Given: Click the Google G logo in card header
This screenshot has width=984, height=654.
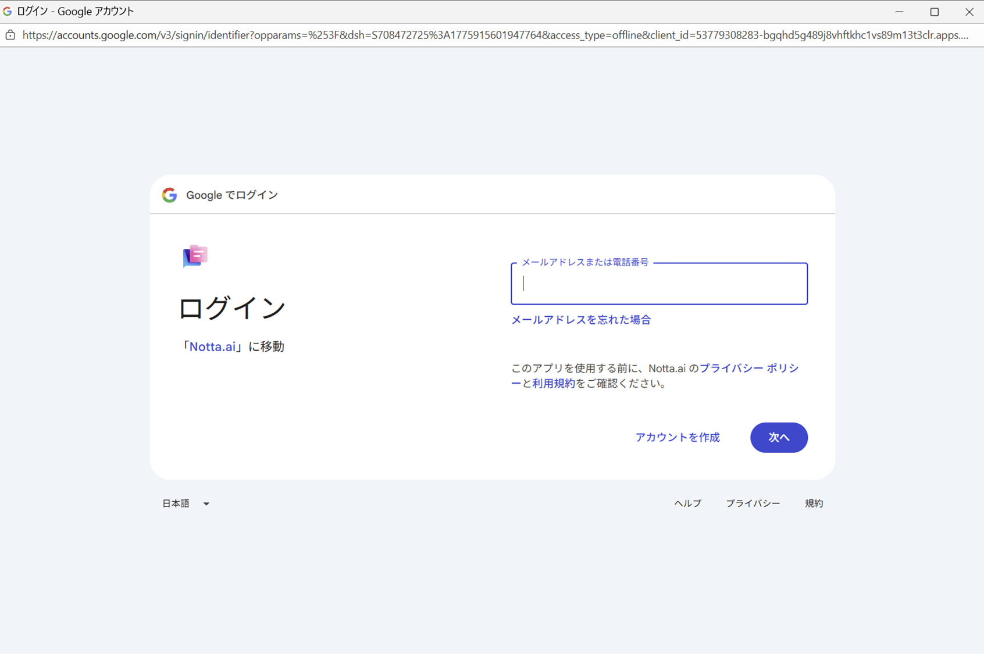Looking at the screenshot, I should click(x=169, y=195).
